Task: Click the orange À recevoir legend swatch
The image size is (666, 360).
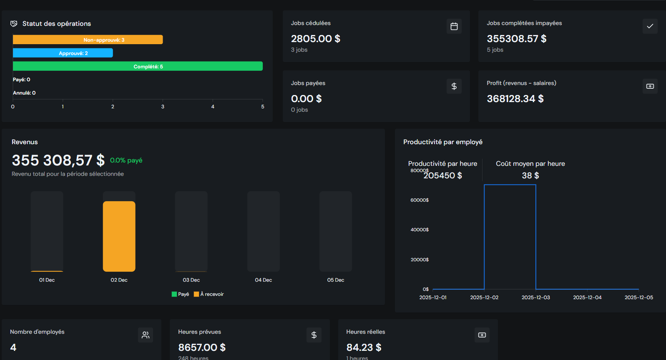Action: tap(196, 294)
